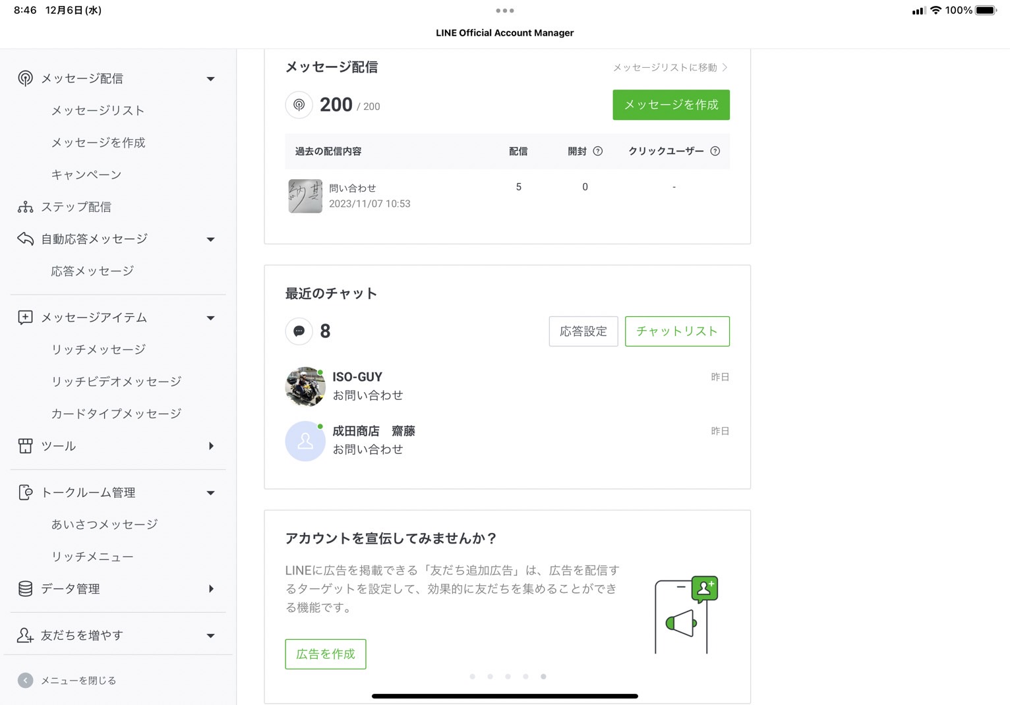The width and height of the screenshot is (1010, 705).
Task: Click the データ管理 database icon
Action: click(25, 588)
